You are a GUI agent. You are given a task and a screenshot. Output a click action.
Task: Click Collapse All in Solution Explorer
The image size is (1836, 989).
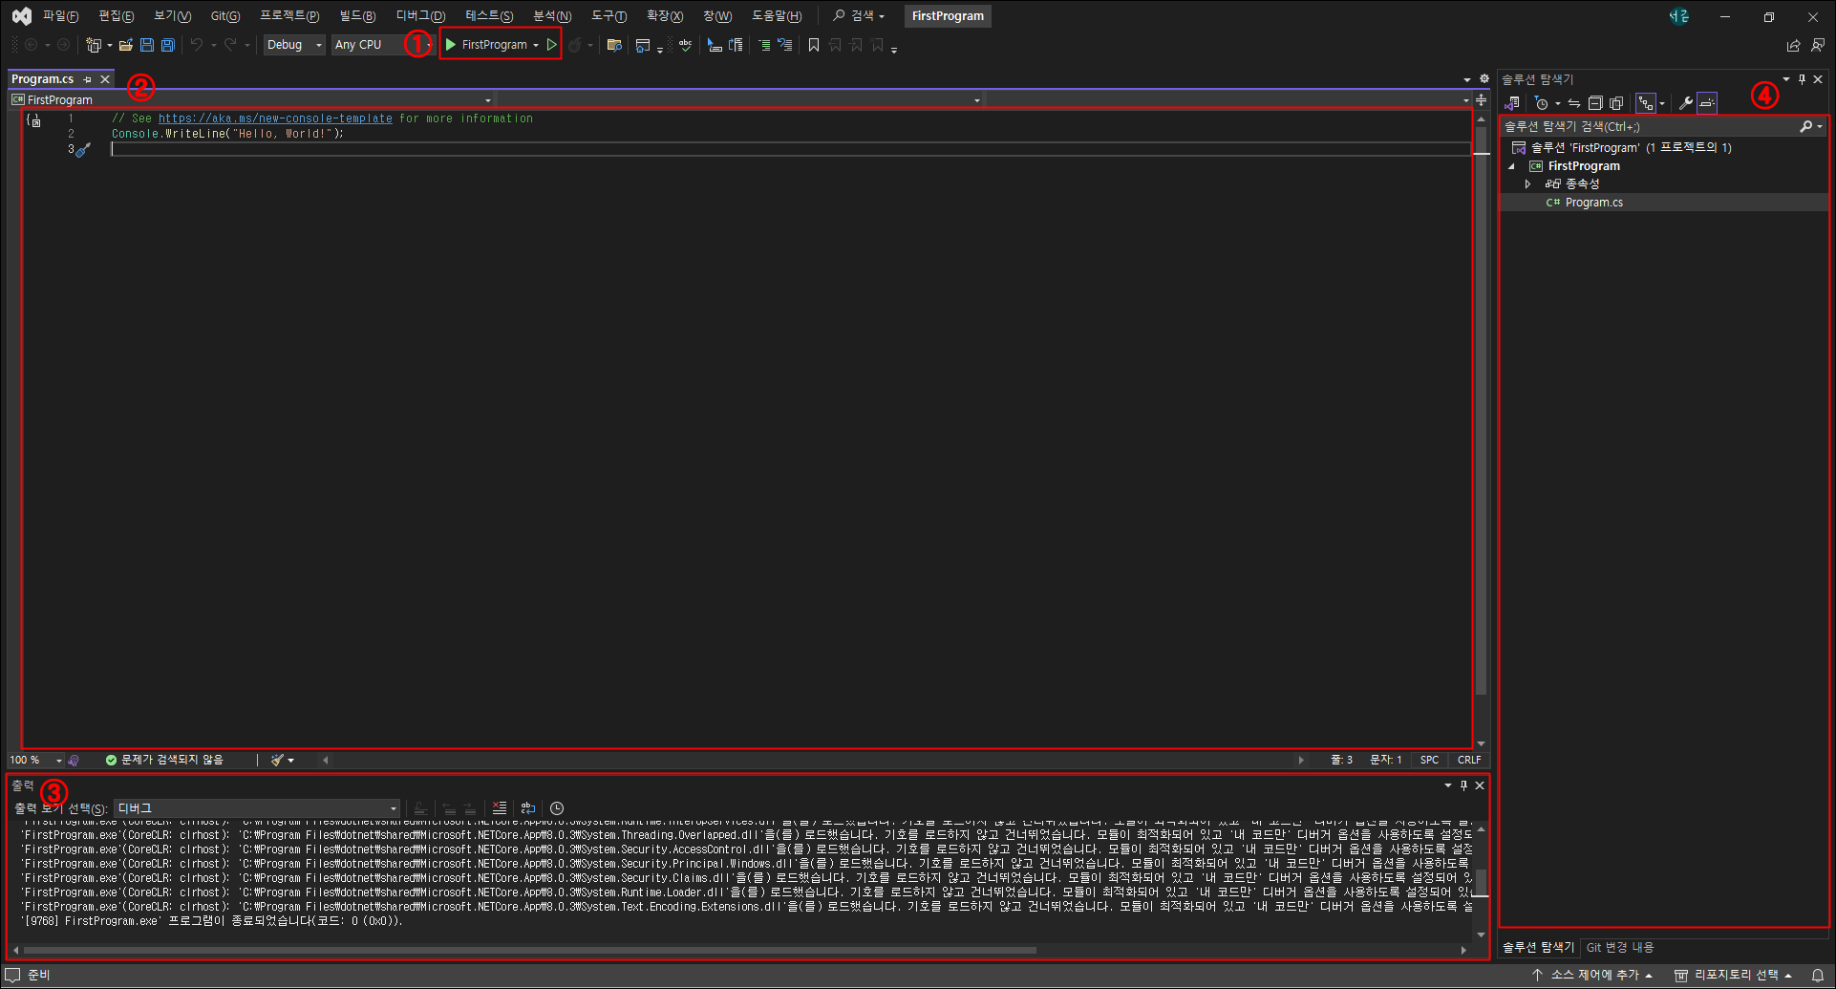[1595, 103]
